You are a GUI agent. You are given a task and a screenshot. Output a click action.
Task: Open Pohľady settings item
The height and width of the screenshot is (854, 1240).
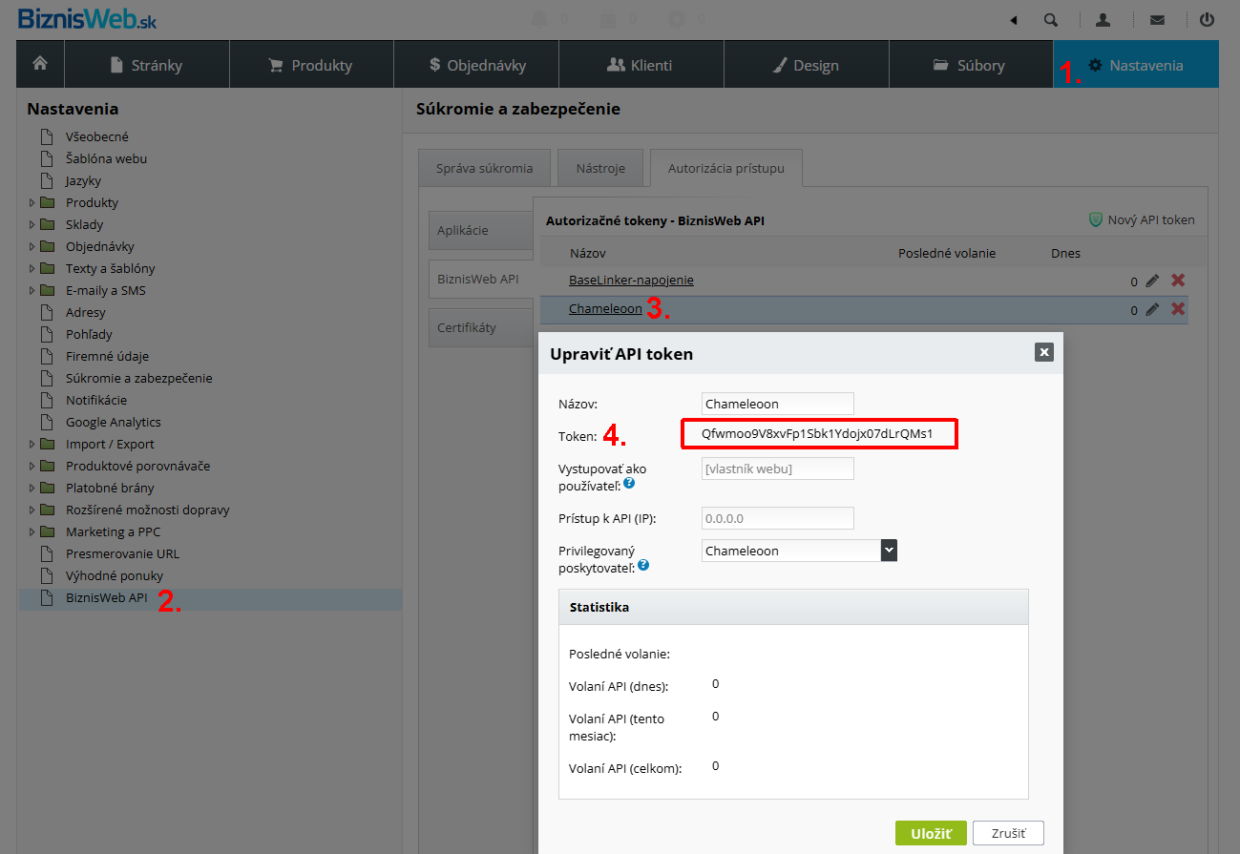point(89,334)
